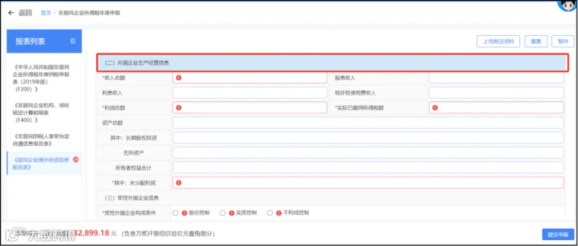The image size is (578, 246).
Task: Focus the 所有者权益合计 input field
Action: [368, 168]
